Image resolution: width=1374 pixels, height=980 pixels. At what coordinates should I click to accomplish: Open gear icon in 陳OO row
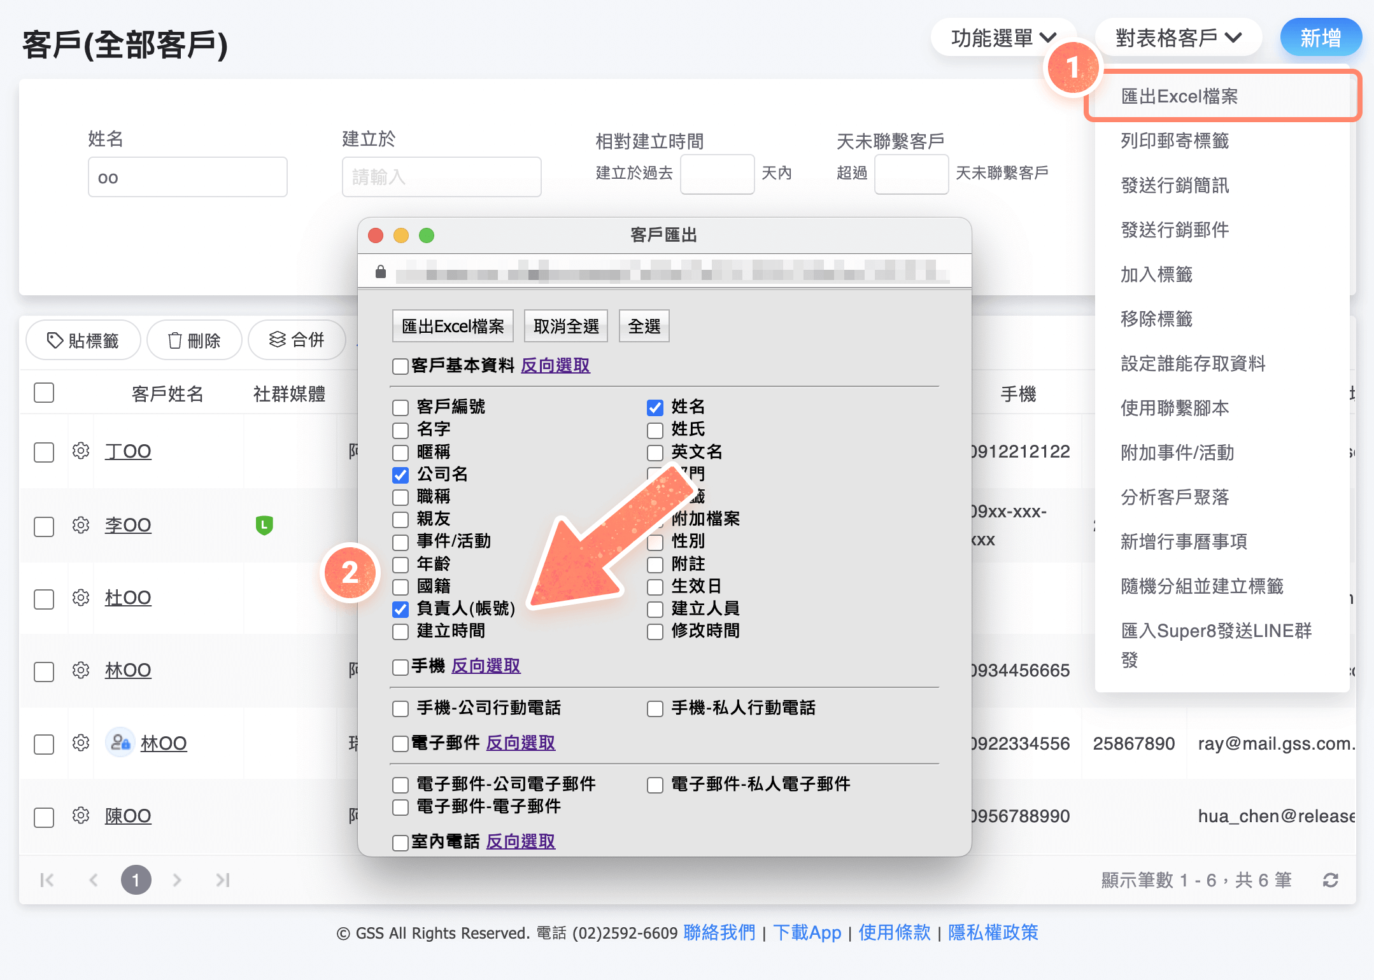[81, 815]
